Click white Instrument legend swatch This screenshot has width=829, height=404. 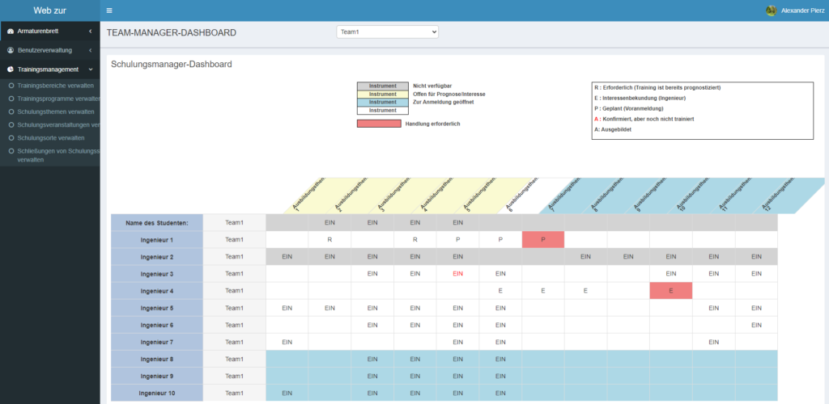click(x=383, y=111)
